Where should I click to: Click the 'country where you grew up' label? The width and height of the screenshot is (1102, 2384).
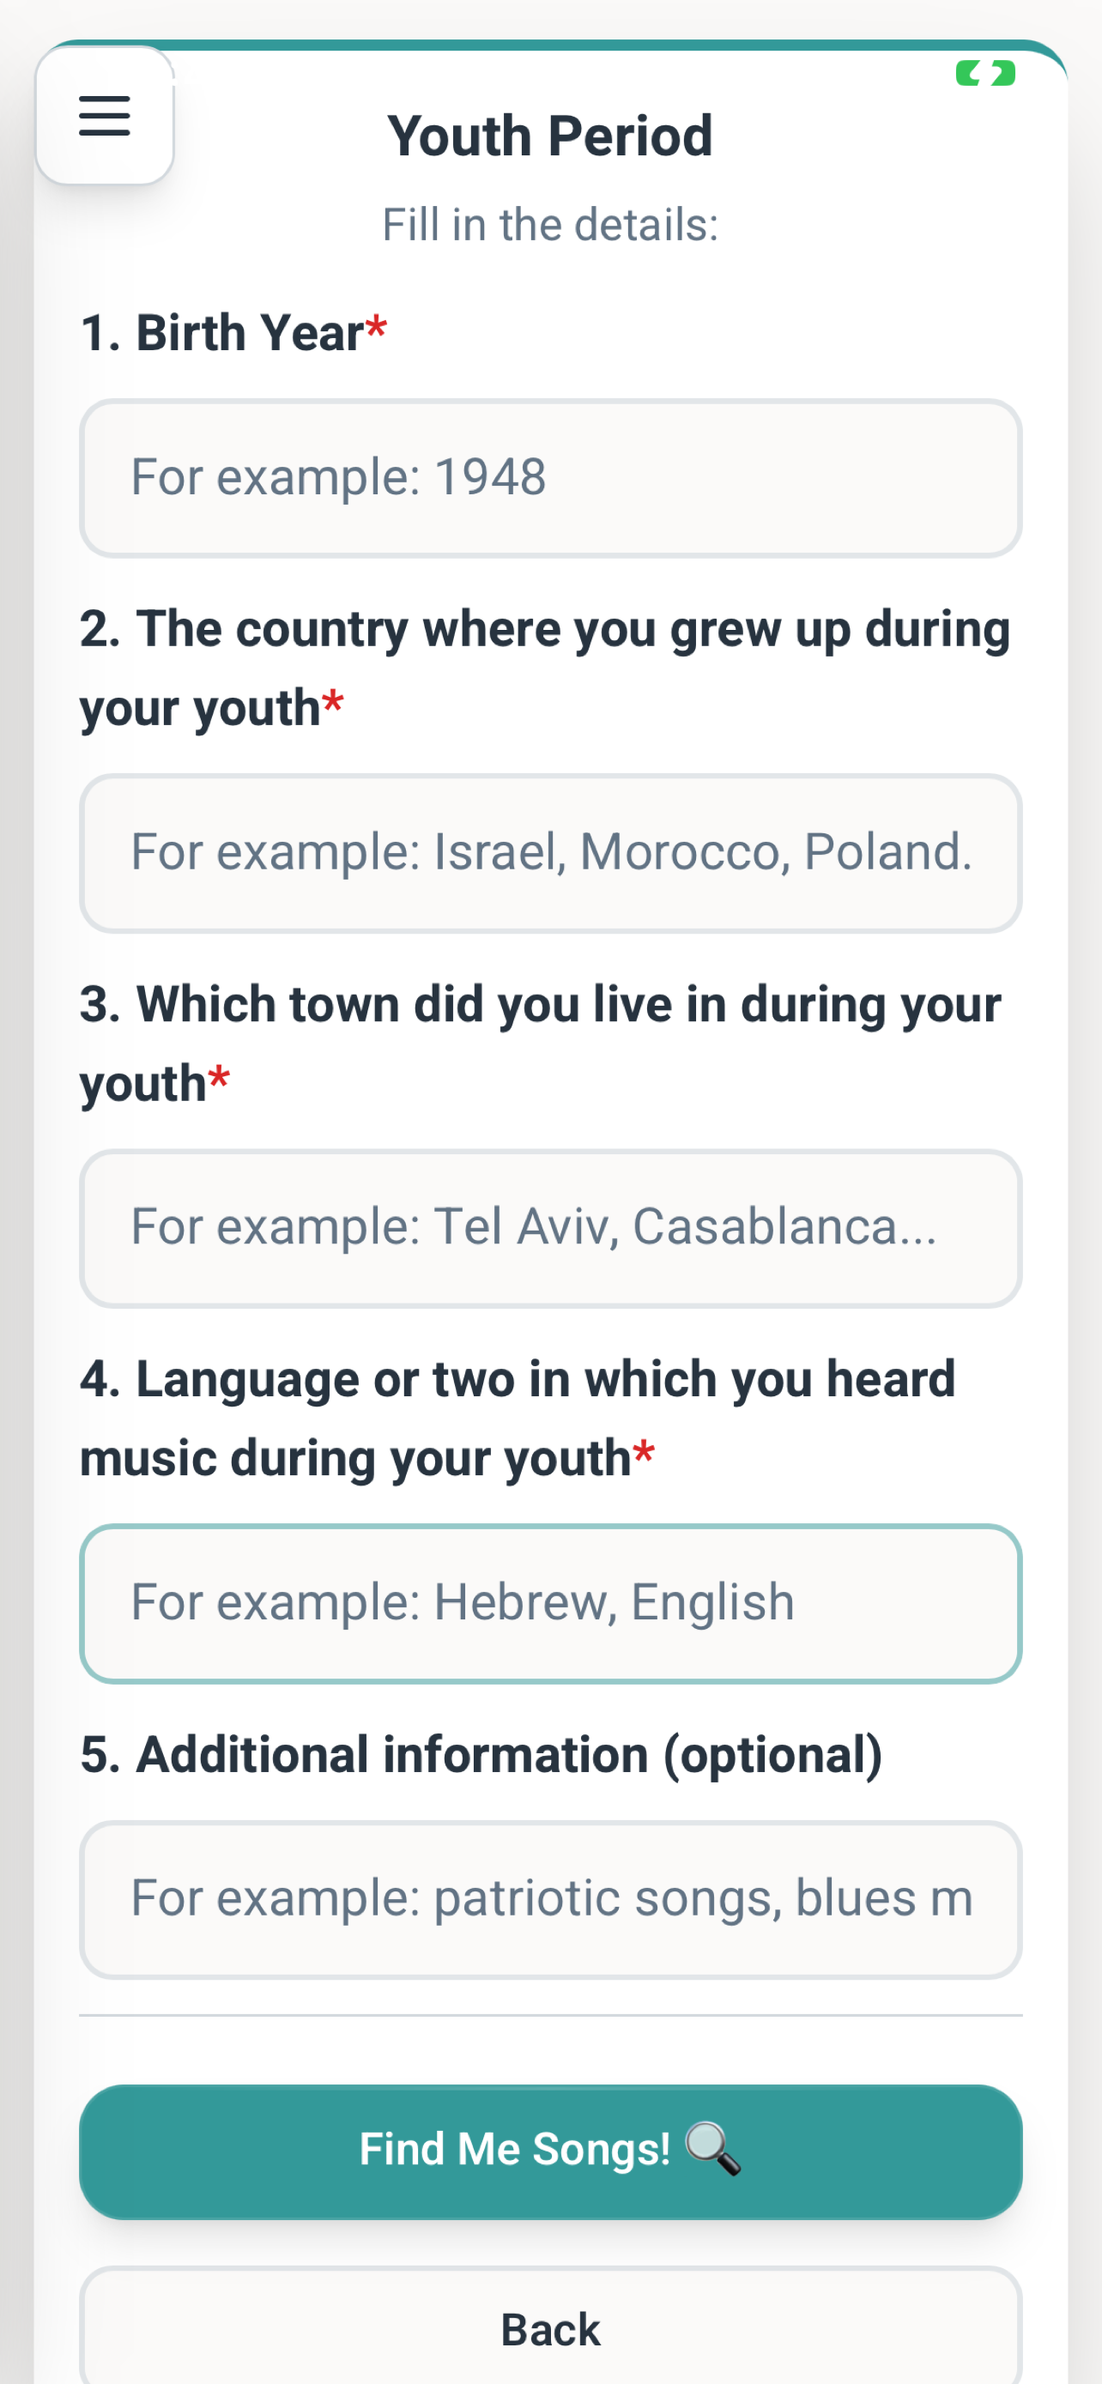[x=545, y=668]
